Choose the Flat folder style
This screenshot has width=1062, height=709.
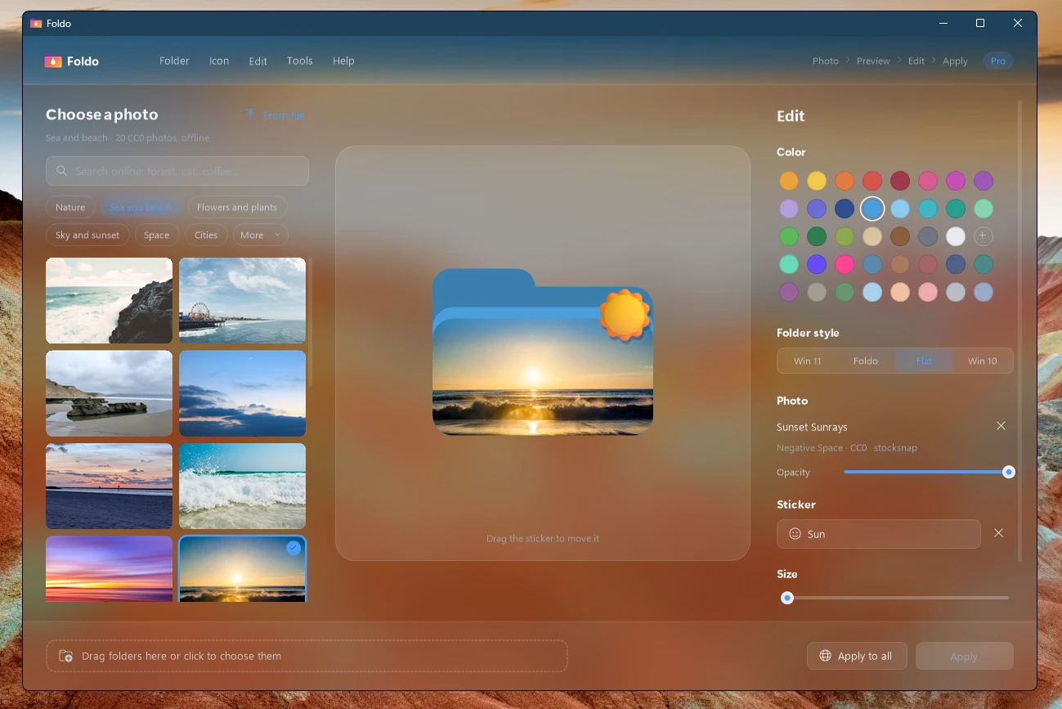point(924,361)
